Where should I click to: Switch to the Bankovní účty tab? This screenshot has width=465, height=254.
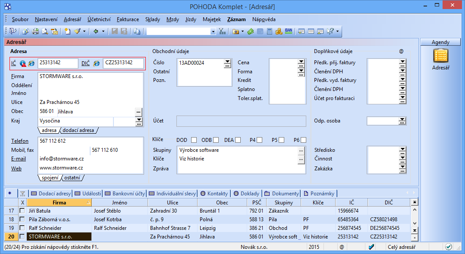125,194
